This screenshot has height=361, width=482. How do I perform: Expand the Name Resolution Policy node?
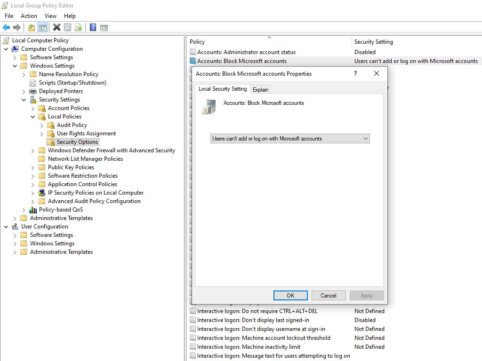(x=24, y=74)
